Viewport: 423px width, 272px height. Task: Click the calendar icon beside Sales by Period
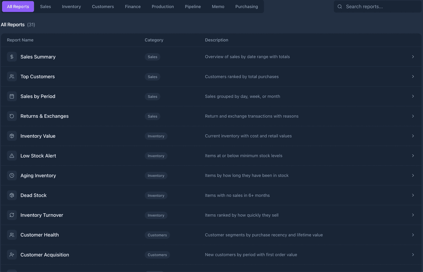click(x=12, y=96)
